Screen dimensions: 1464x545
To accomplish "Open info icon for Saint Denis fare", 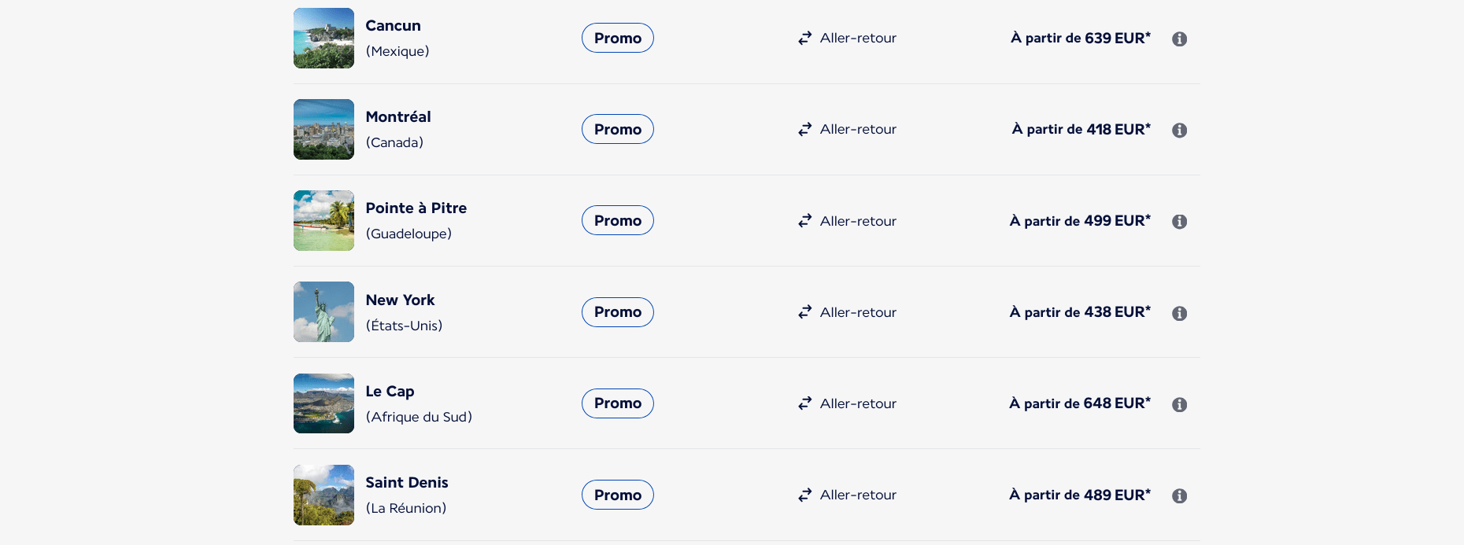I will pyautogui.click(x=1179, y=495).
